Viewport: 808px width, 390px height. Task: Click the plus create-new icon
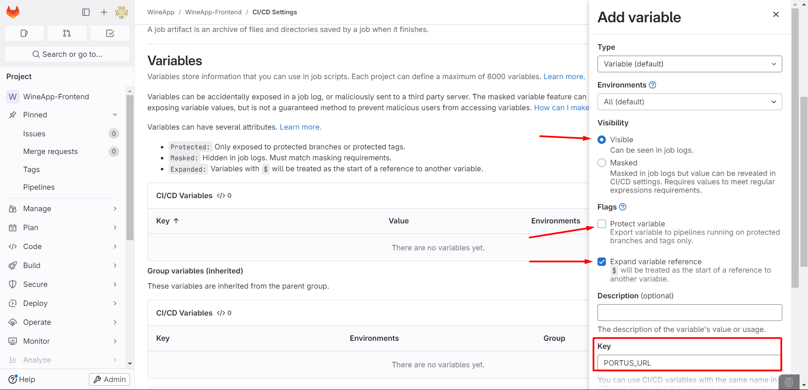point(104,12)
